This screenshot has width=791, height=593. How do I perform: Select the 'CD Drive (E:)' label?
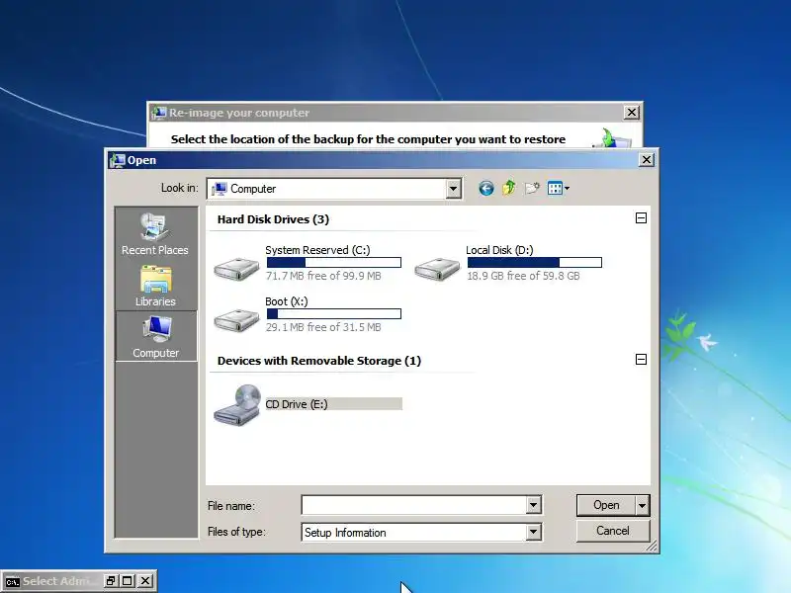pos(297,404)
